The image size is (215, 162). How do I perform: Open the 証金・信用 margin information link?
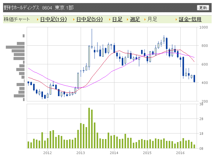190,19
